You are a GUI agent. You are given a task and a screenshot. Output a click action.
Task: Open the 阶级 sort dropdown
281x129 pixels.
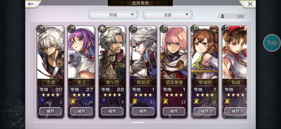tap(113, 15)
